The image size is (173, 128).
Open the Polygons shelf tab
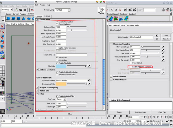23,14
